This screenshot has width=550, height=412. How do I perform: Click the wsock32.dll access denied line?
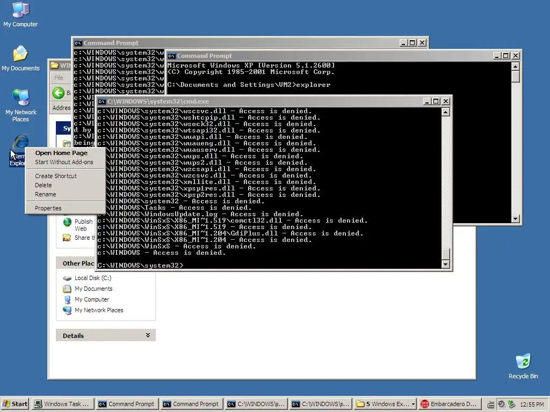[x=207, y=124]
